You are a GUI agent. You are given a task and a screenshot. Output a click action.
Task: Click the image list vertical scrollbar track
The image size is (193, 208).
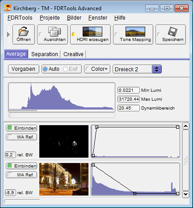coord(186,160)
